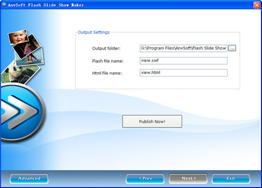Close the window using the red X
262x188 pixels.
257,5
